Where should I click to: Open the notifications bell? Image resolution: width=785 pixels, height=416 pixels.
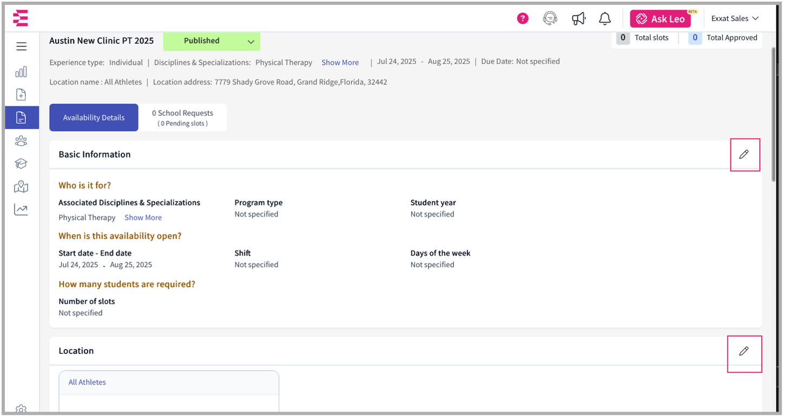pos(605,19)
